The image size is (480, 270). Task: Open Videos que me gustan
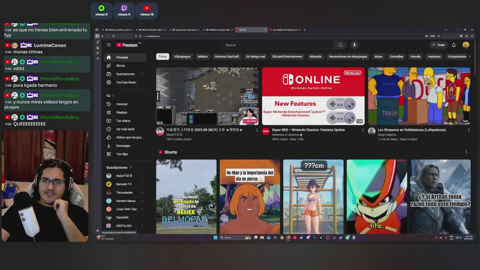pos(125,137)
